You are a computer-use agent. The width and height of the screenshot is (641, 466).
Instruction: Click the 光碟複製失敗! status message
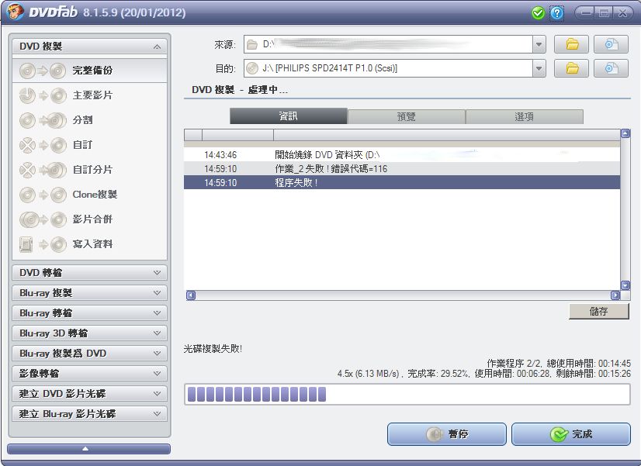click(213, 349)
